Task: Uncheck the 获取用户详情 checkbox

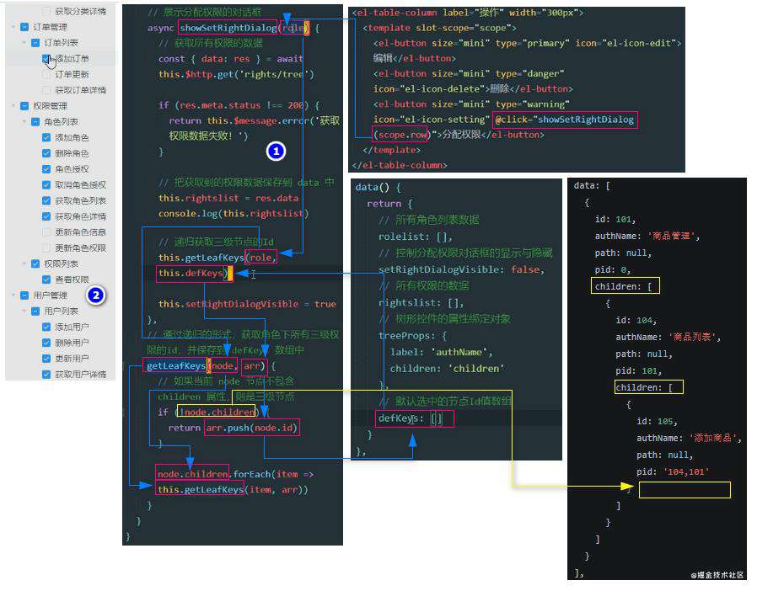Action: coord(46,374)
